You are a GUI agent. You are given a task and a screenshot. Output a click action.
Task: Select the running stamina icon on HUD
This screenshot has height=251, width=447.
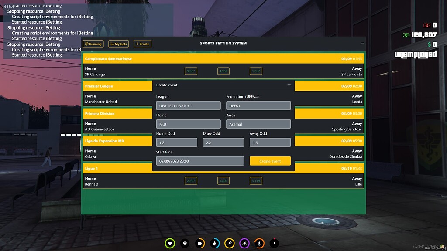click(x=230, y=244)
